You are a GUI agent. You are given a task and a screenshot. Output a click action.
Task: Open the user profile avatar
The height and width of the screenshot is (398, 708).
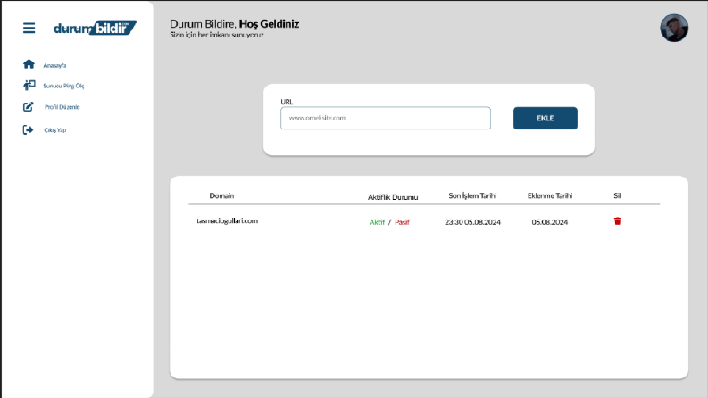tap(674, 28)
